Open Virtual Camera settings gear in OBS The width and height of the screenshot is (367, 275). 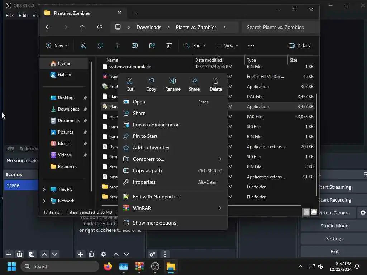(363, 213)
